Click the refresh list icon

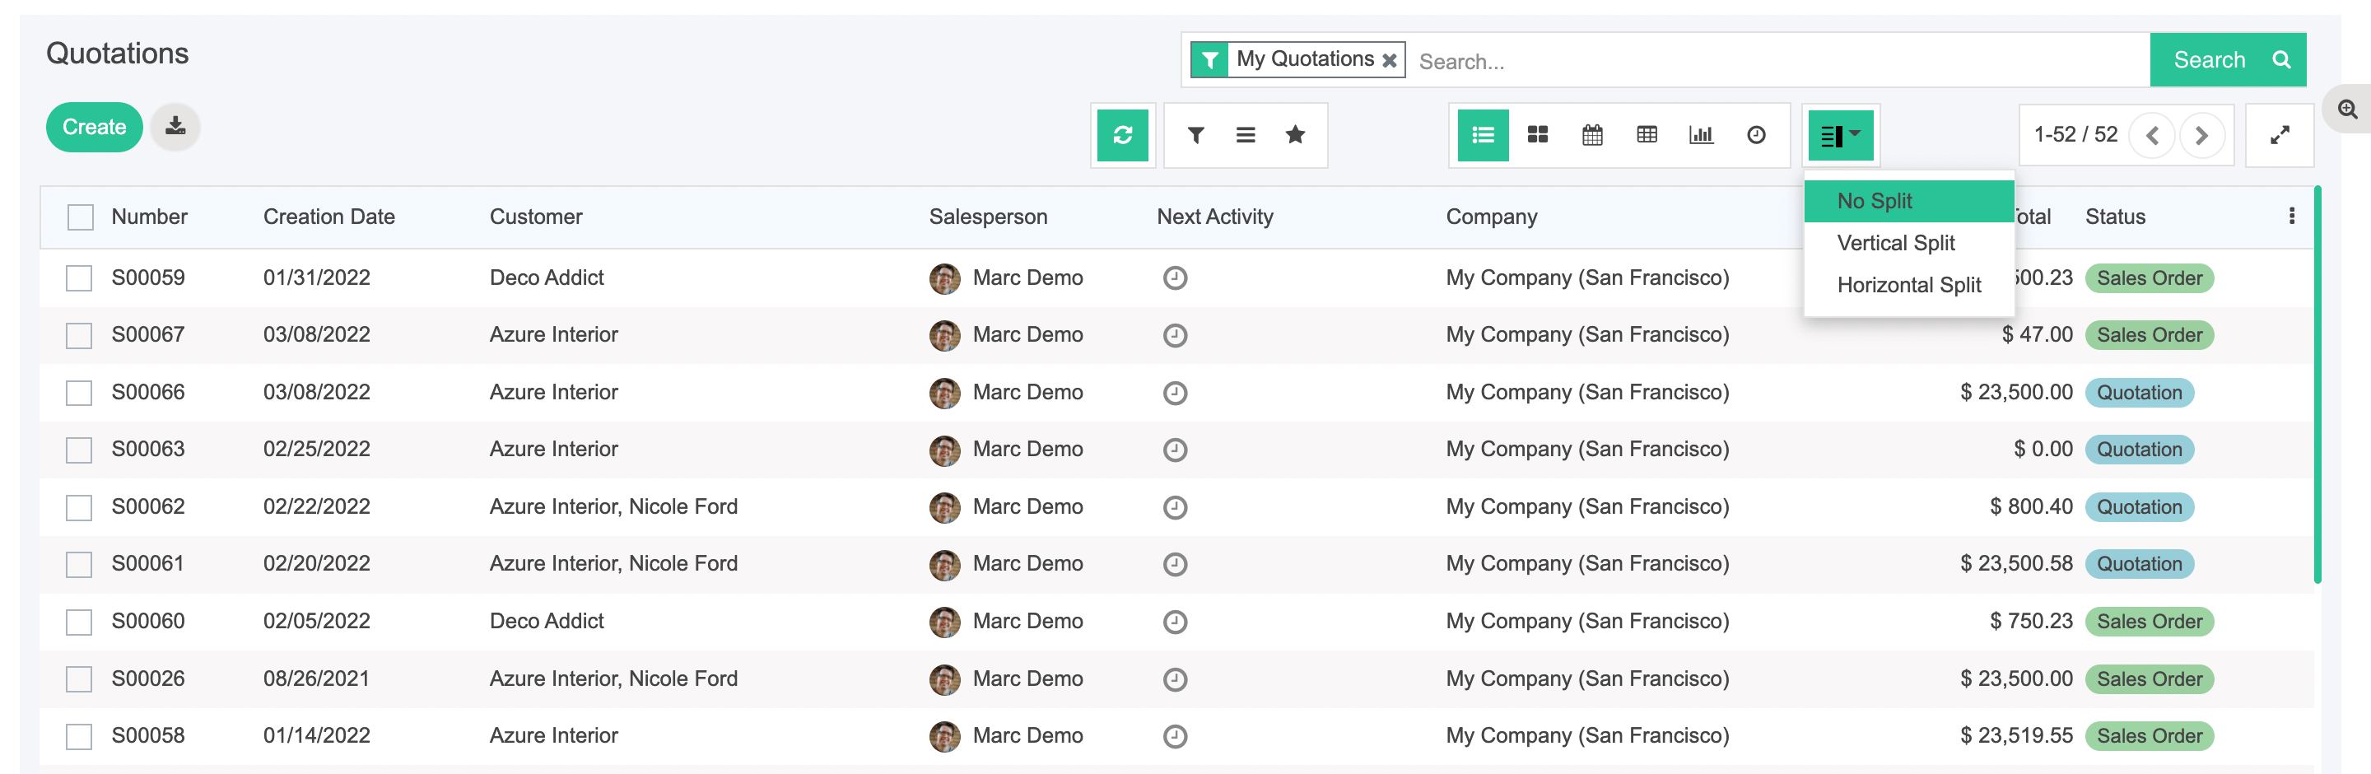click(x=1122, y=135)
